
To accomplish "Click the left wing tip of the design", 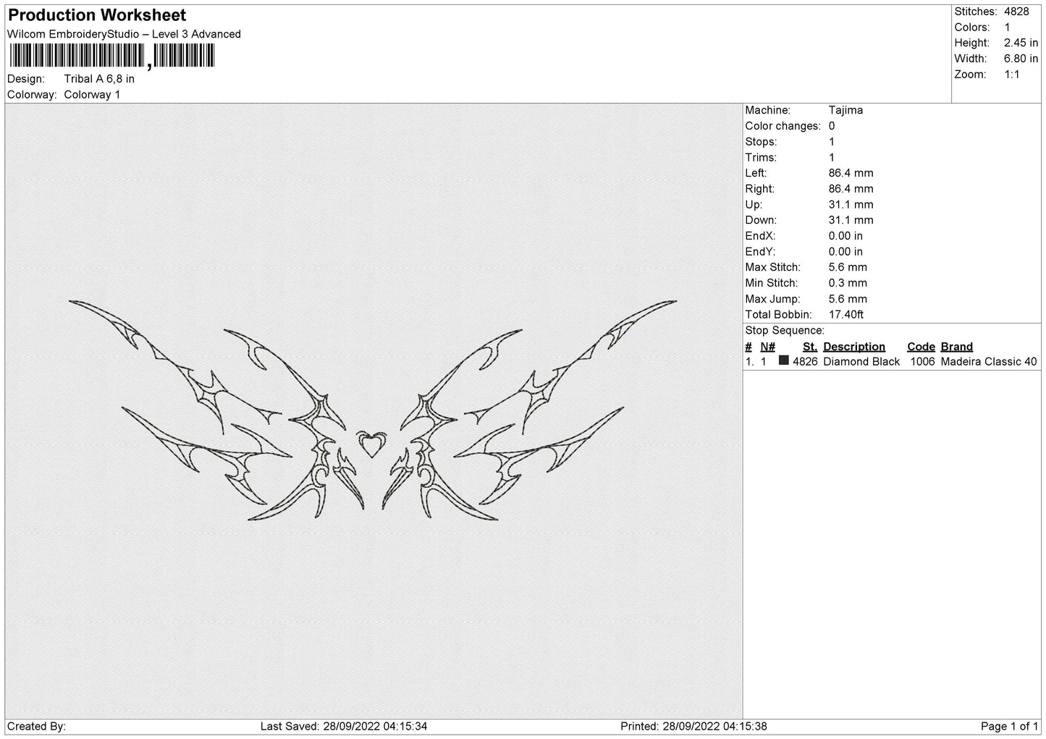I will (73, 303).
